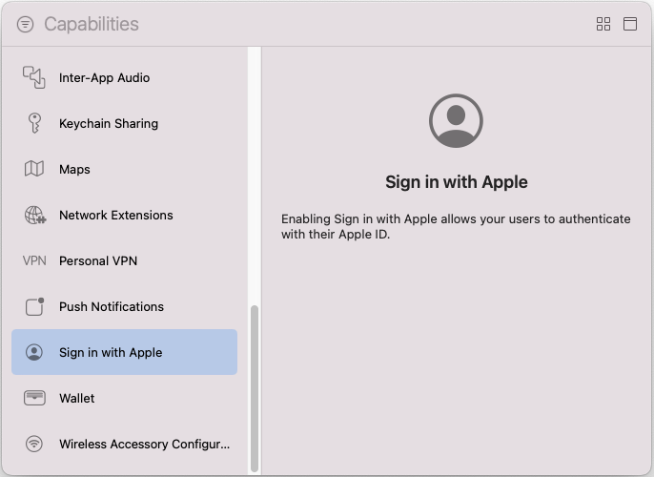Click the Network Extensions globe icon
This screenshot has width=654, height=477.
(35, 215)
